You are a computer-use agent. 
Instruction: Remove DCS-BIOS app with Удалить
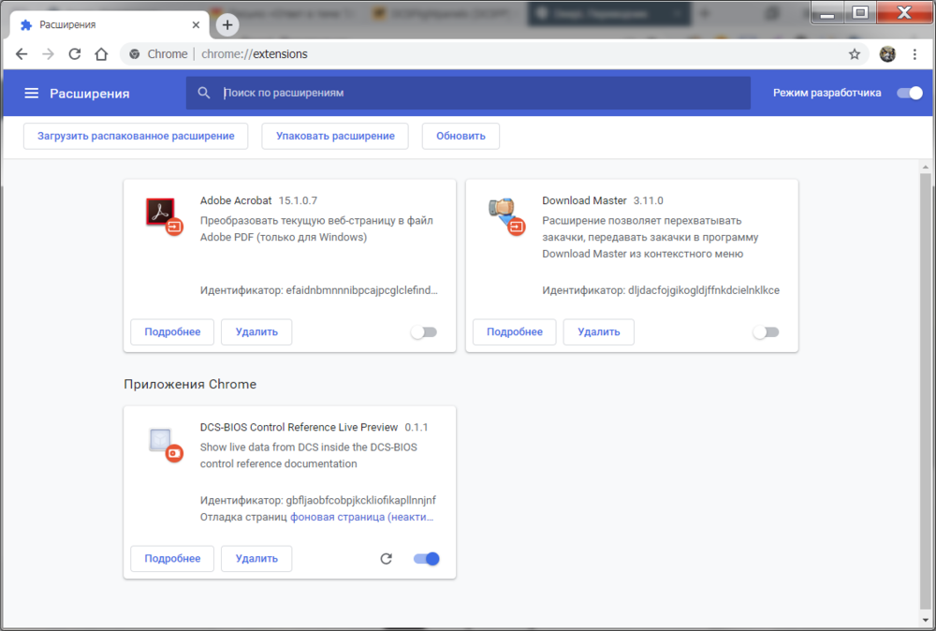pos(256,559)
